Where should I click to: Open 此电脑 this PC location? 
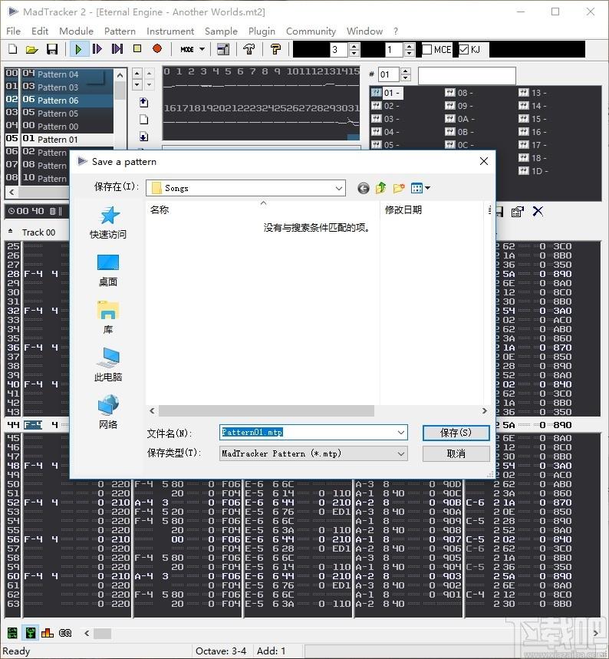click(108, 365)
